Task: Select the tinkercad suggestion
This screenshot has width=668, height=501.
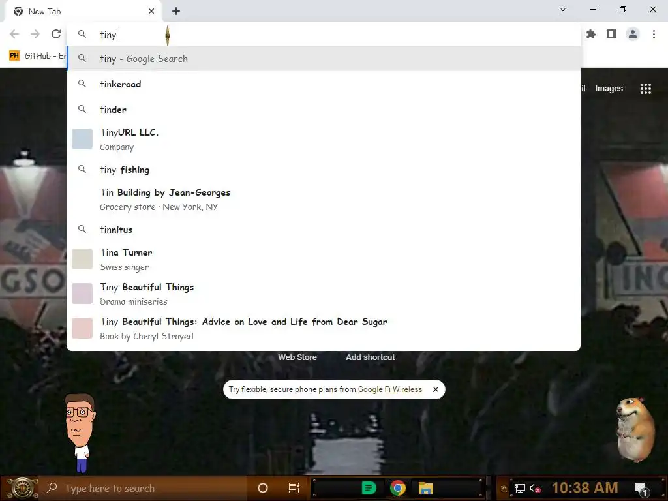Action: click(324, 84)
